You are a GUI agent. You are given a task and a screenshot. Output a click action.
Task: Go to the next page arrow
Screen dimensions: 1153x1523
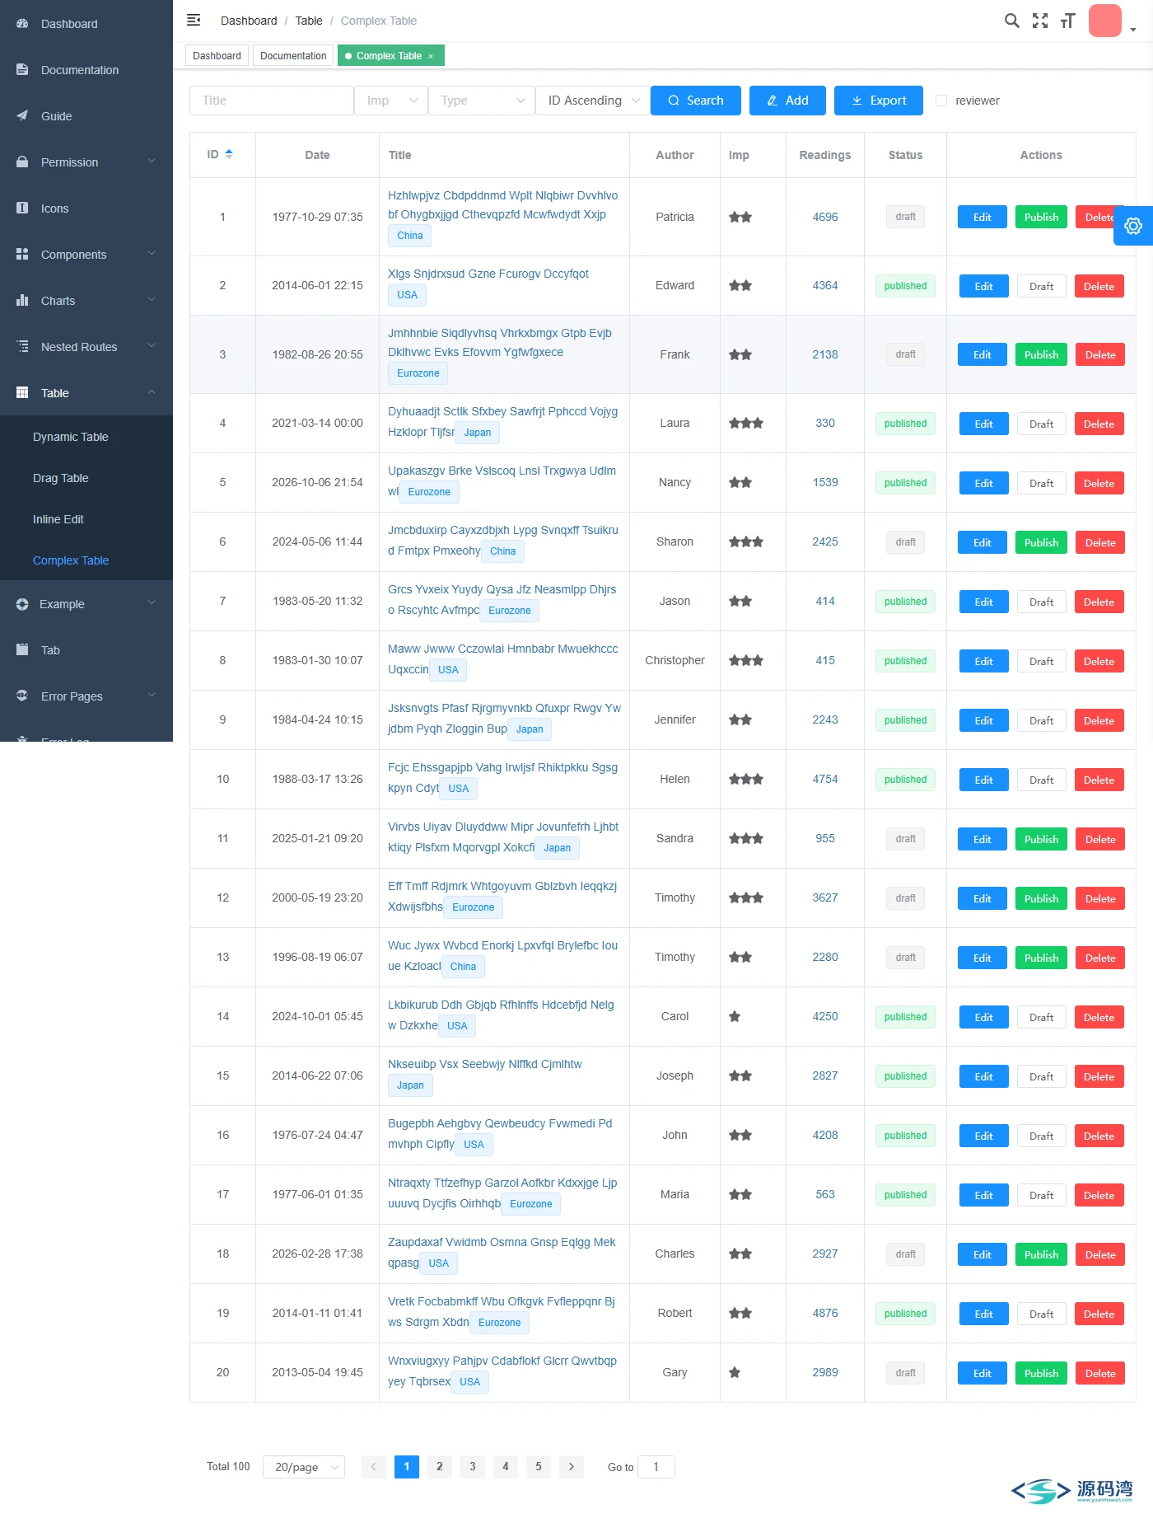coord(572,1467)
